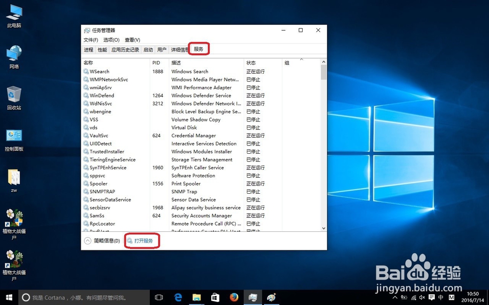Viewport: 489px width, 305px height.
Task: Expand hidden icons in the system tray
Action: pos(394,297)
